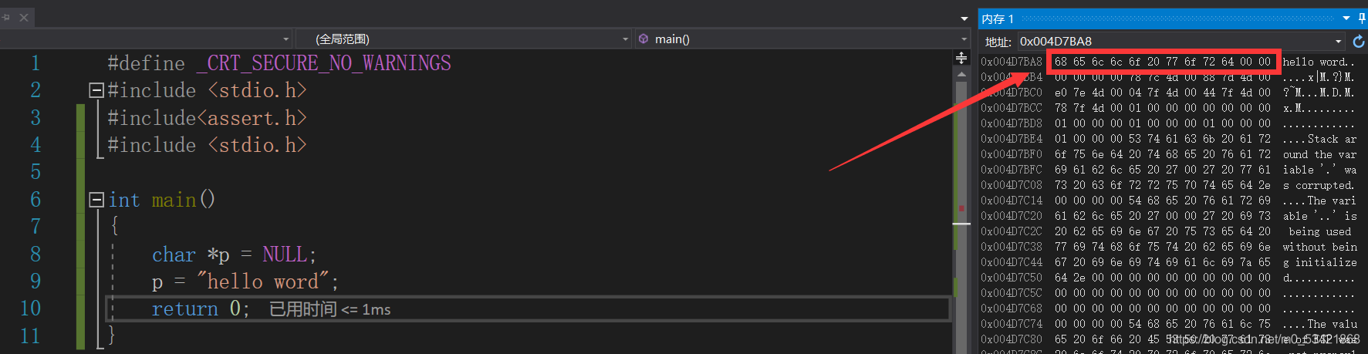The image size is (1368, 354).
Task: Click the 已用时间 <= 1ms perf tip
Action: click(x=329, y=309)
